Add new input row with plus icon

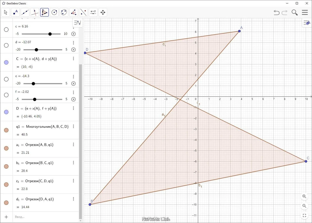(6, 217)
